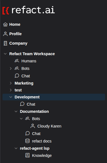Click the Home house icon
The height and width of the screenshot is (163, 107).
[5, 24]
